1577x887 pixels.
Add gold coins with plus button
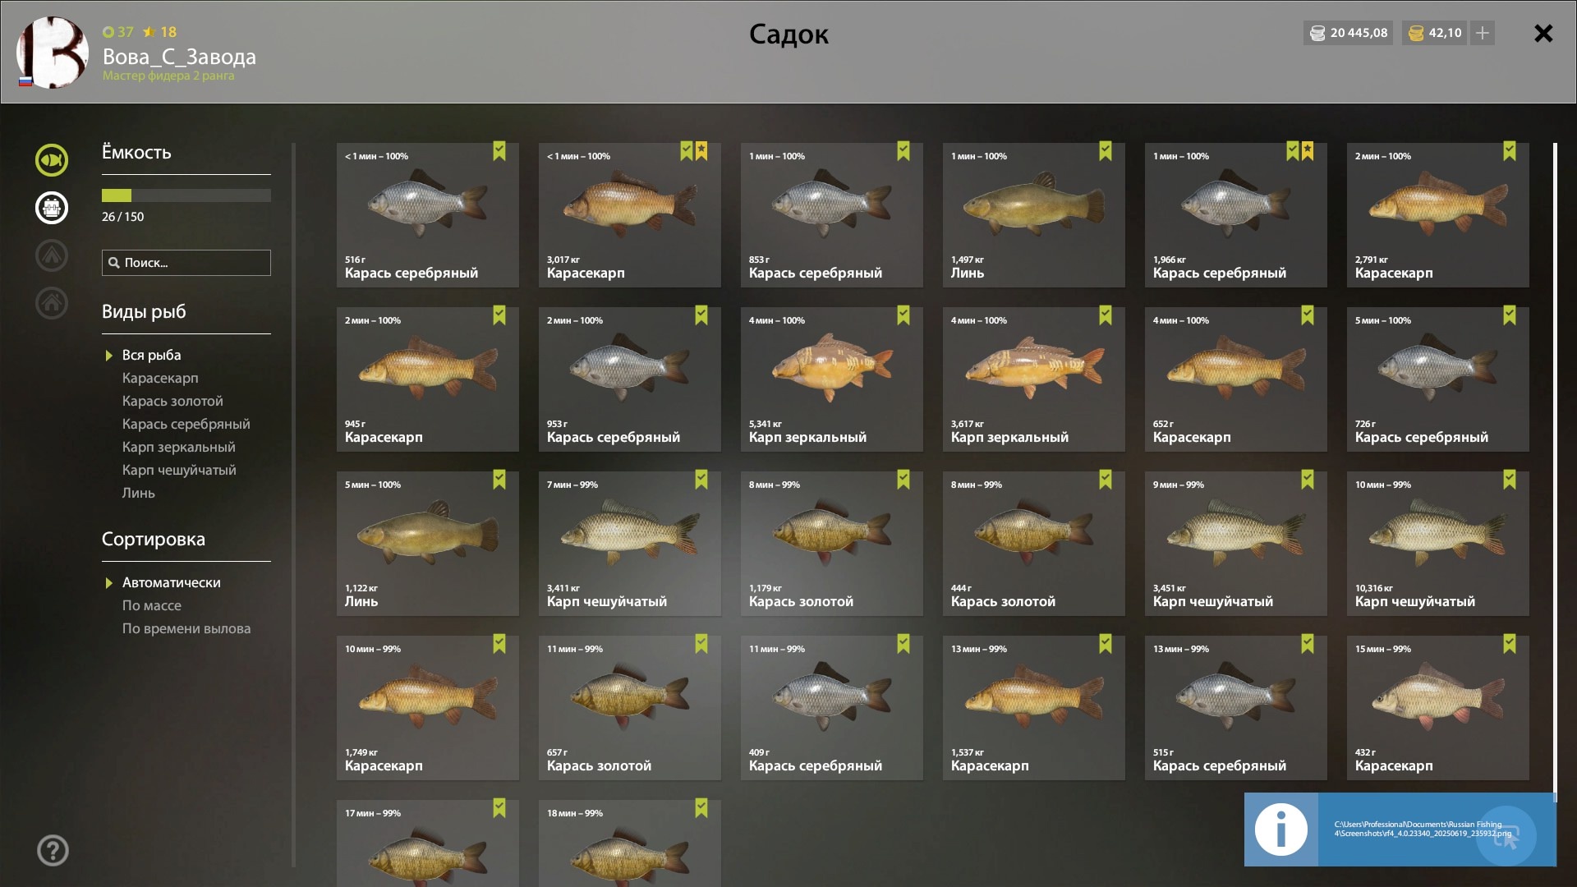(1483, 33)
